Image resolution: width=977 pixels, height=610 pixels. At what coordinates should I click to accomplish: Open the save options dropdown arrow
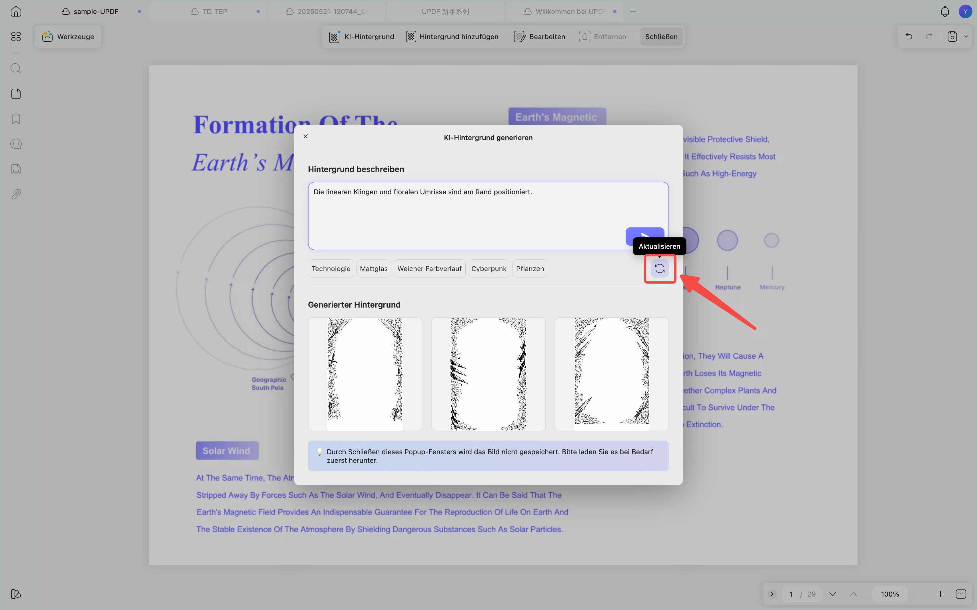tap(966, 36)
